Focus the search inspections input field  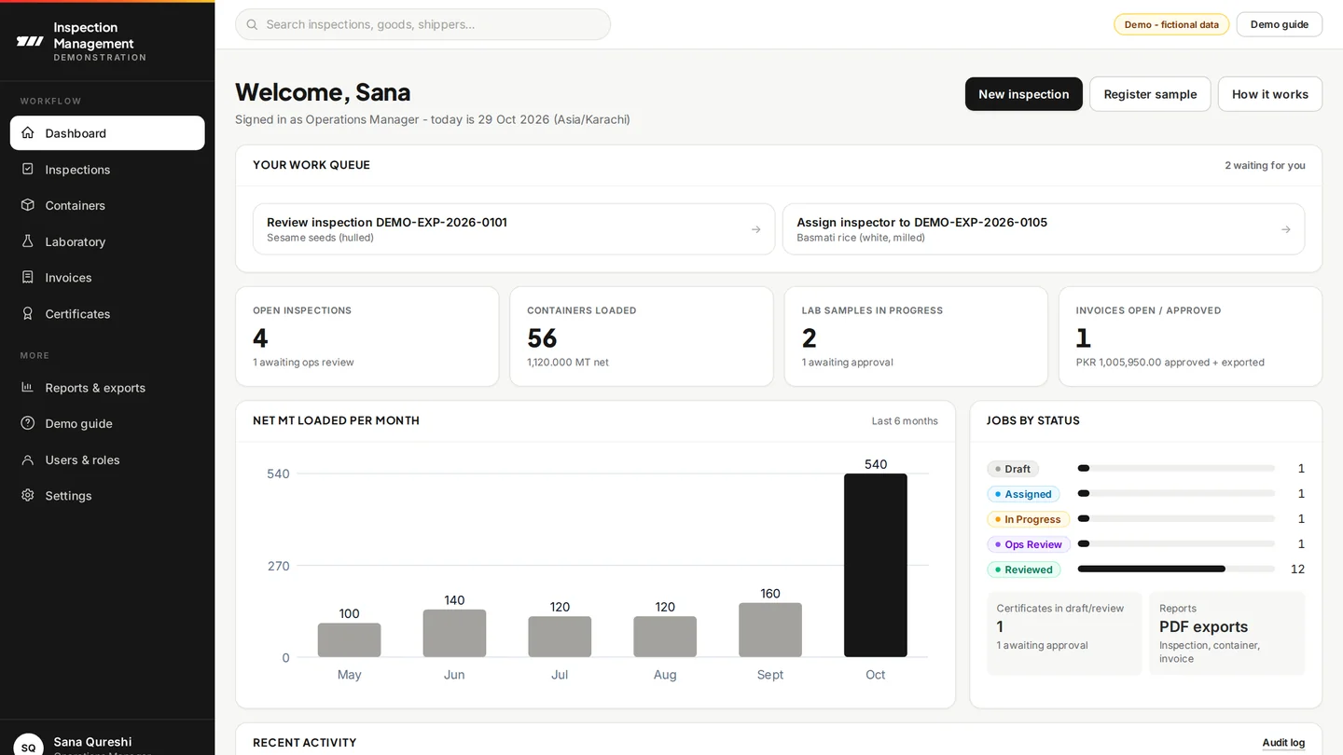click(422, 24)
